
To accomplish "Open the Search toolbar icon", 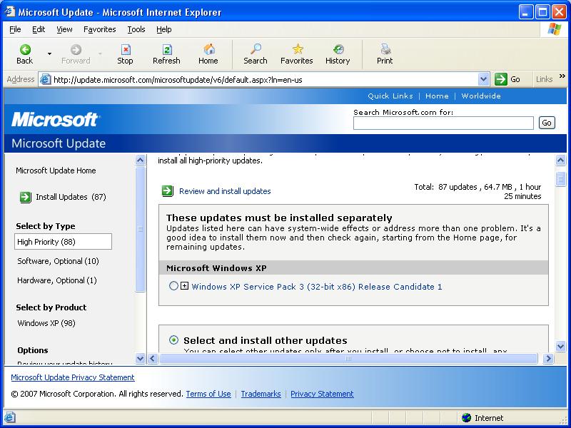I will pyautogui.click(x=255, y=50).
